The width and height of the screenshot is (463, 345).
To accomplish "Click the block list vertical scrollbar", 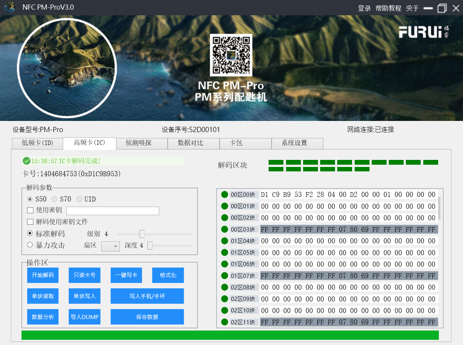I will (440, 208).
